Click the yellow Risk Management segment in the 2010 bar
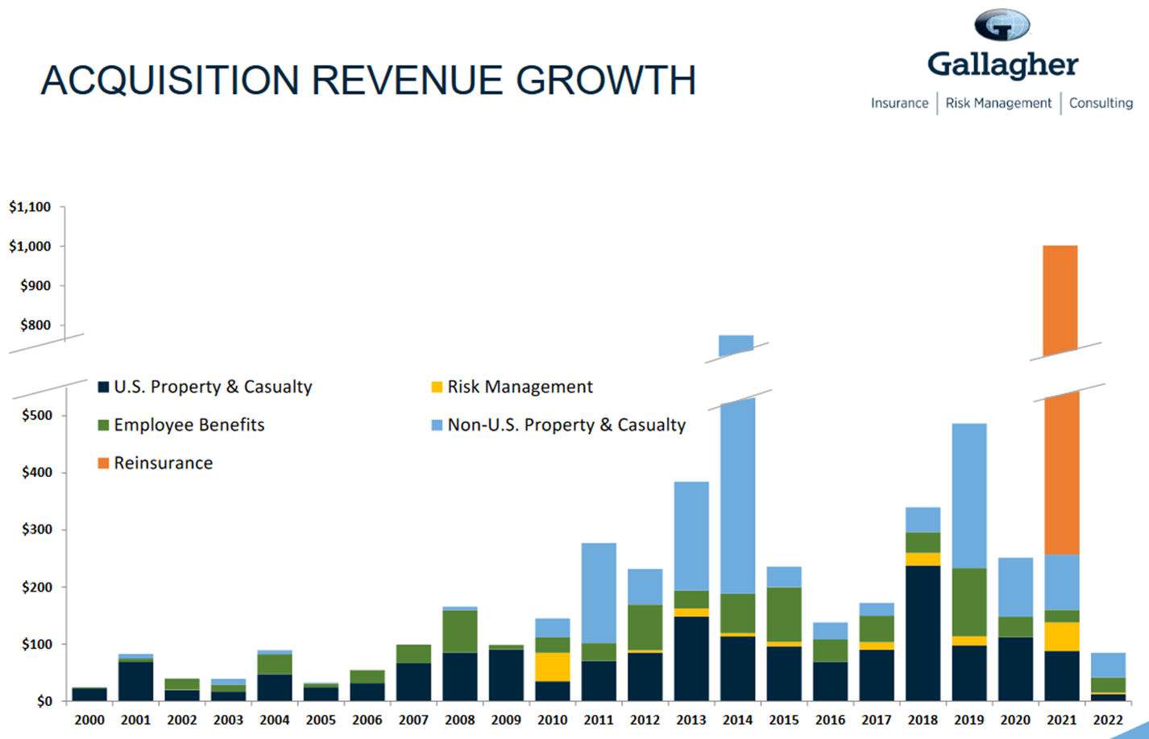Viewport: 1149px width, 739px height. pyautogui.click(x=553, y=666)
